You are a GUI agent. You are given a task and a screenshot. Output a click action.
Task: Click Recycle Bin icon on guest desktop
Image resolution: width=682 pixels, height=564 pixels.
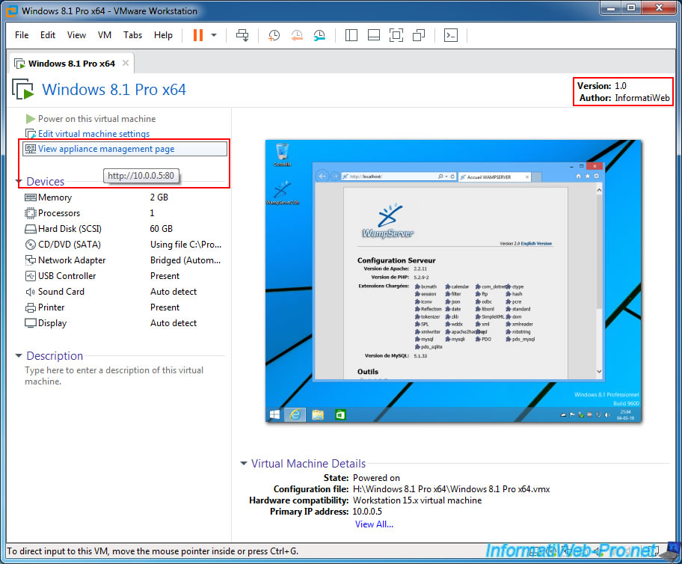(282, 155)
